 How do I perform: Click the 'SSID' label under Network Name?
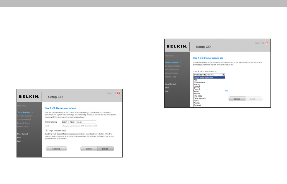pos(47,126)
